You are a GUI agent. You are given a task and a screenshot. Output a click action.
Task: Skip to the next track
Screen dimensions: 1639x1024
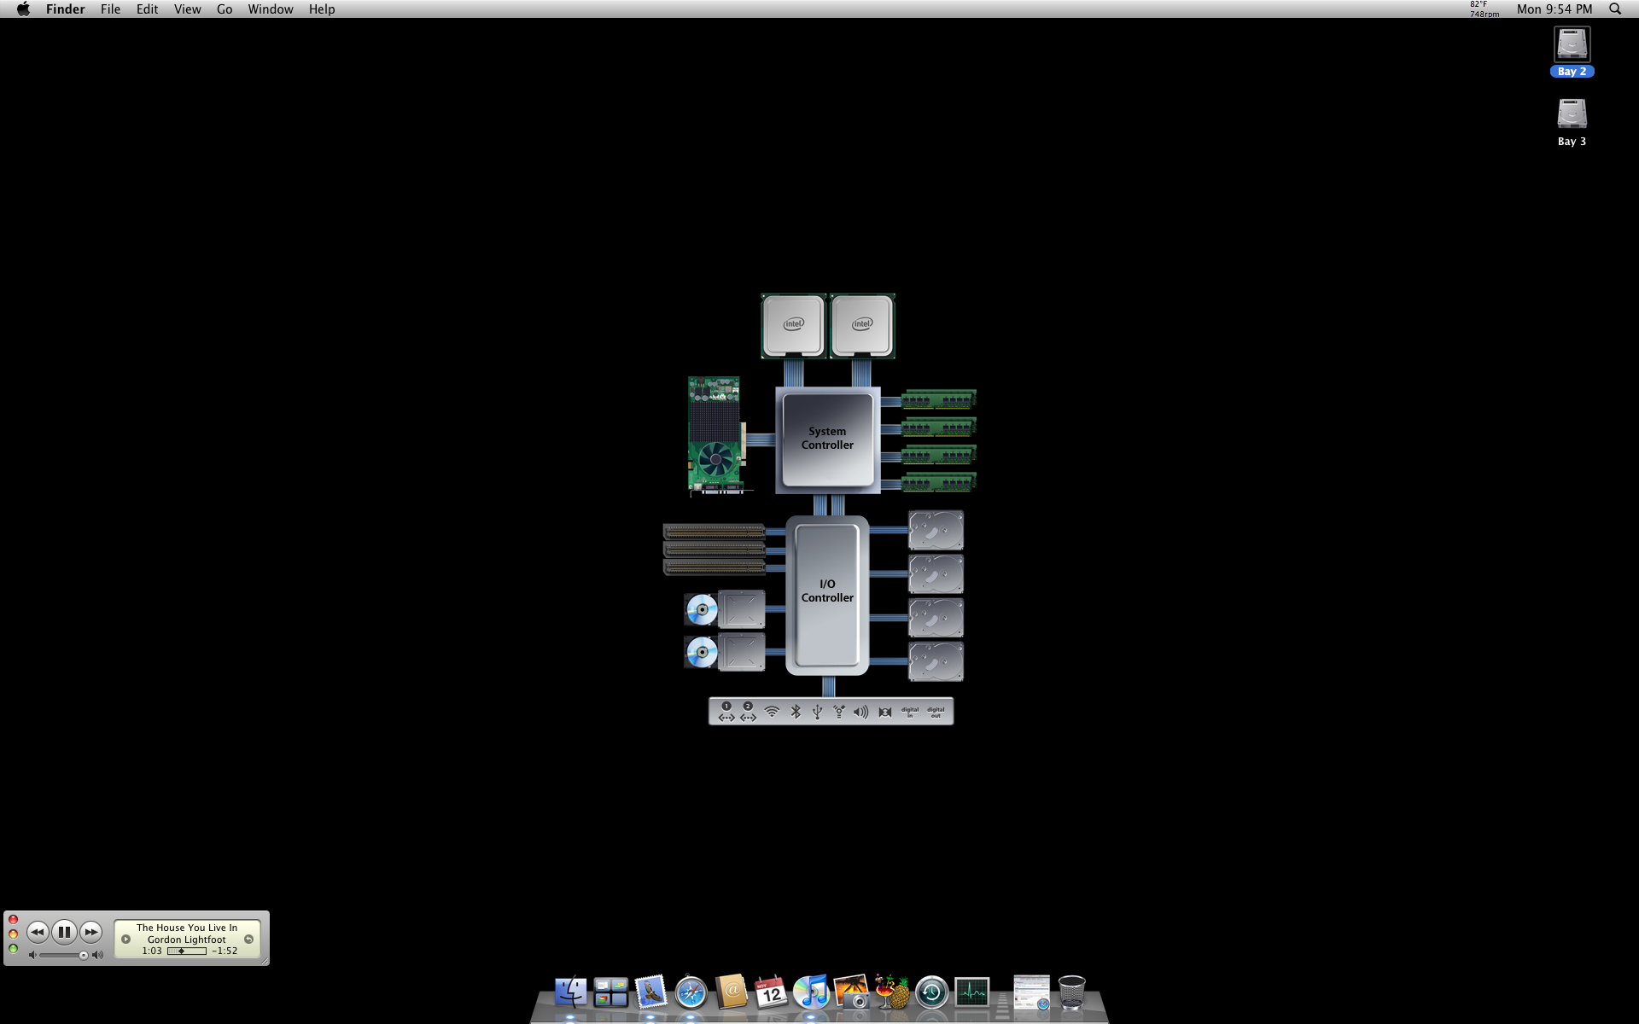tap(91, 932)
